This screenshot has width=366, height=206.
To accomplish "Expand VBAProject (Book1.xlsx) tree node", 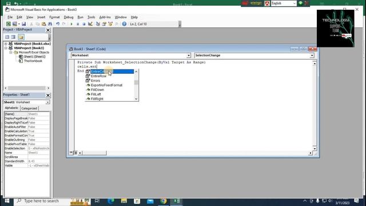I will (6, 43).
